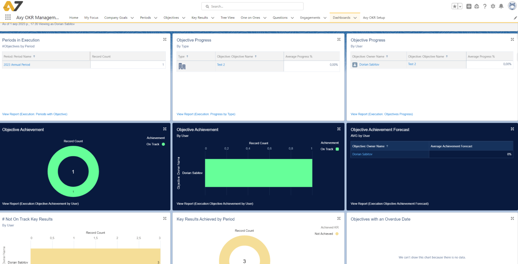Open the user avatar profile menu

(x=512, y=5)
